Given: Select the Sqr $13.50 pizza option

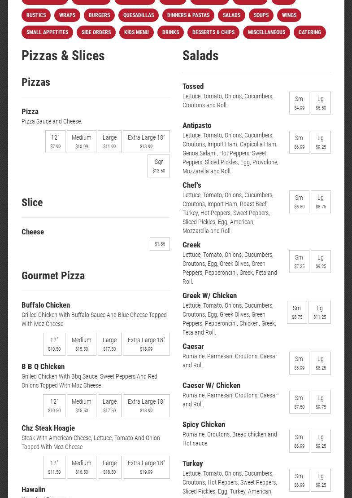Looking at the screenshot, I should [x=159, y=166].
